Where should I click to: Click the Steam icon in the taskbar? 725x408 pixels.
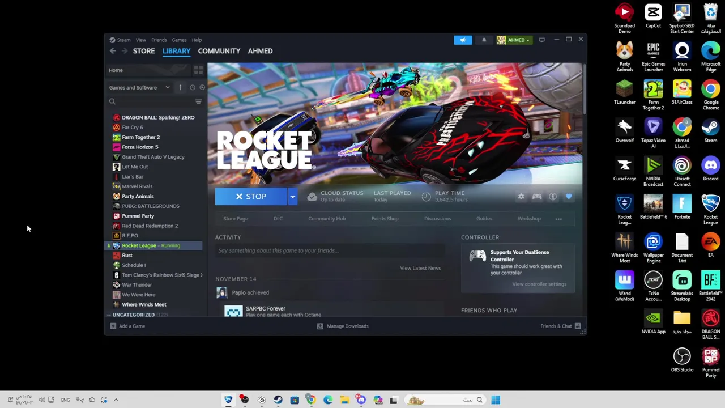pyautogui.click(x=278, y=400)
